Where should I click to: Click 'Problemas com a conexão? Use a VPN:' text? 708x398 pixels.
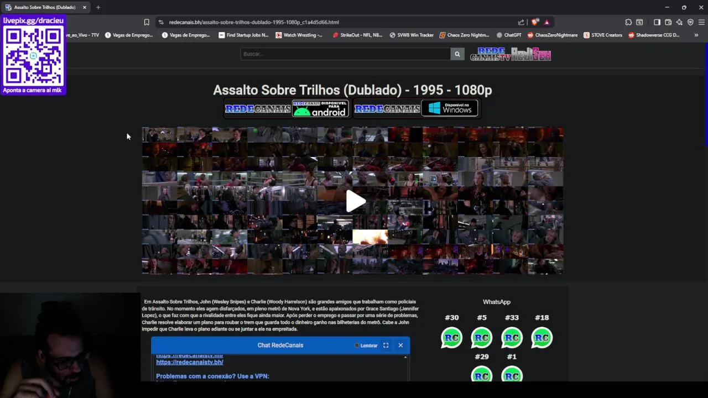212,376
